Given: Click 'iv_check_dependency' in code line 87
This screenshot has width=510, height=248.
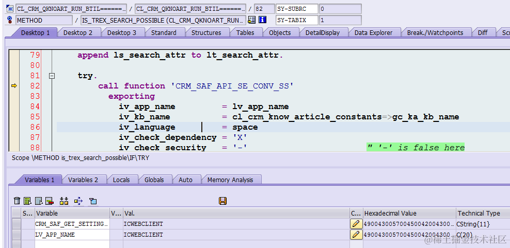Looking at the screenshot, I should click(168, 137).
